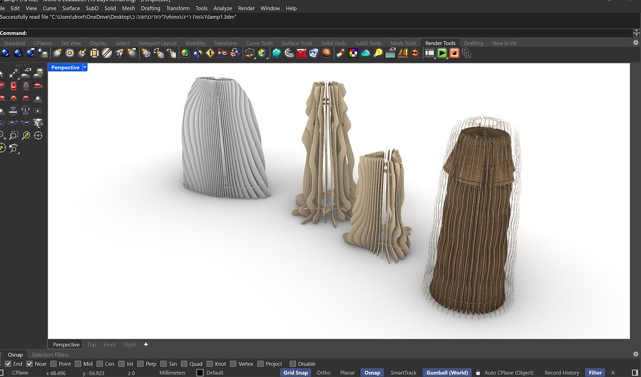Open the toolbar settings gear menu
Viewport: 641px width, 377px height.
pos(635,43)
